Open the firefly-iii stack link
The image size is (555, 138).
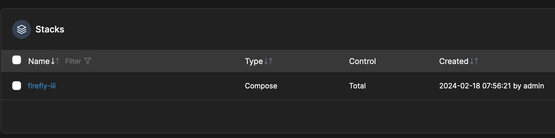[42, 86]
